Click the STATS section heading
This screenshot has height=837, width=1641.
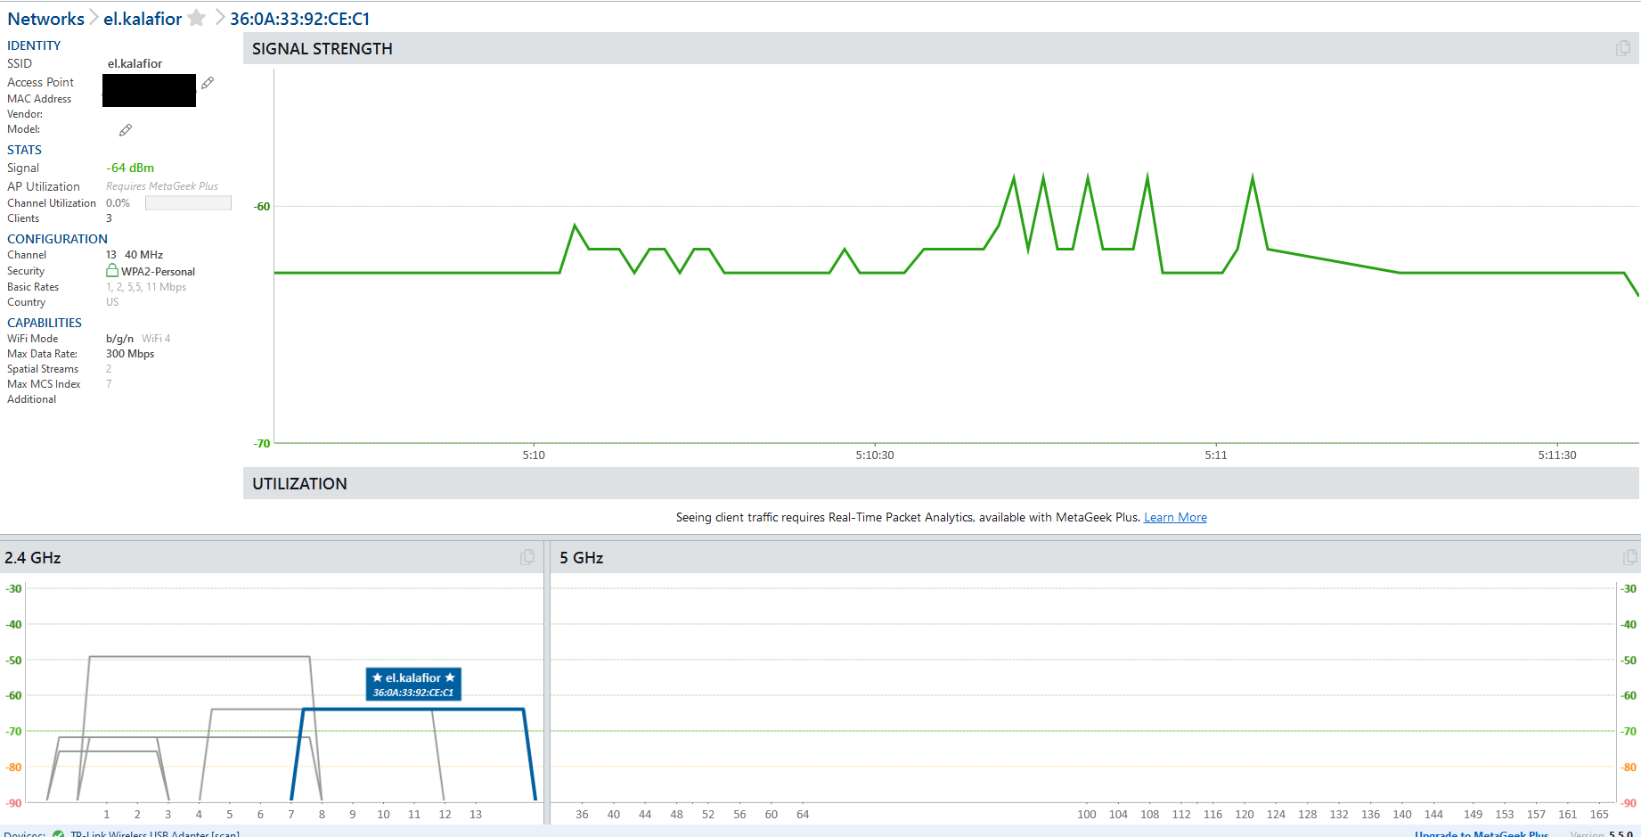(x=24, y=150)
